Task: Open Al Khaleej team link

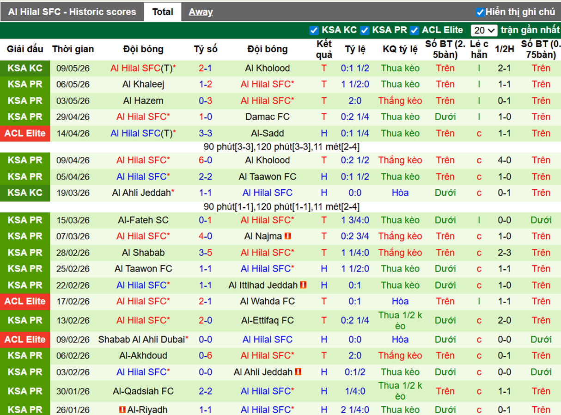Action: [143, 84]
